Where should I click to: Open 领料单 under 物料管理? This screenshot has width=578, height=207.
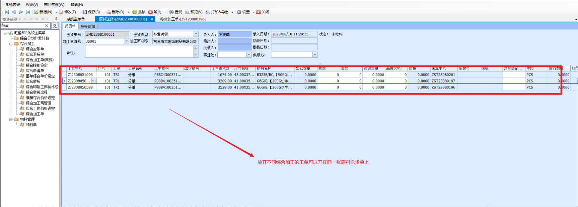tap(31, 125)
